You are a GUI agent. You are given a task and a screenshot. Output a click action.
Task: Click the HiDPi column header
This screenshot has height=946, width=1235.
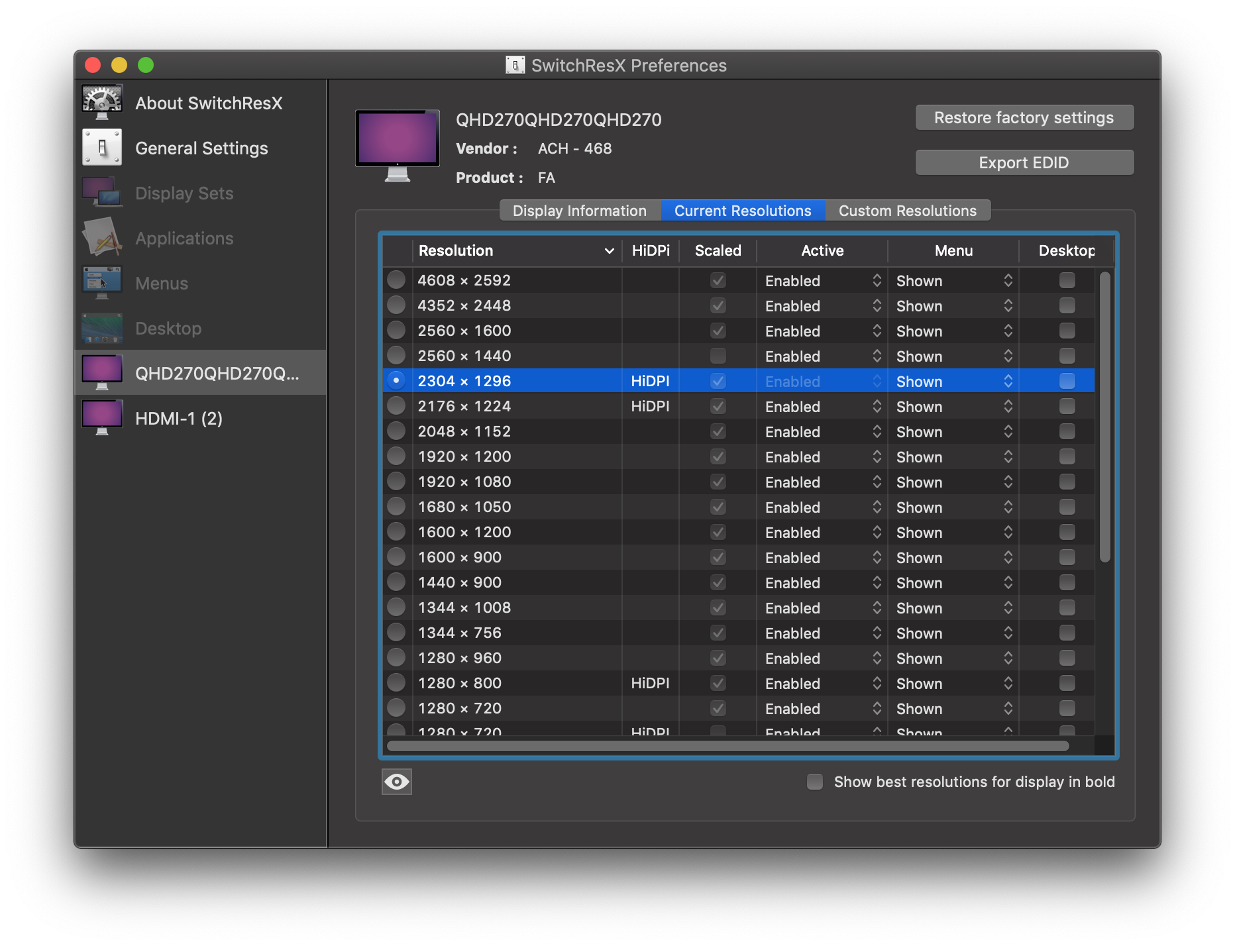[x=651, y=250]
